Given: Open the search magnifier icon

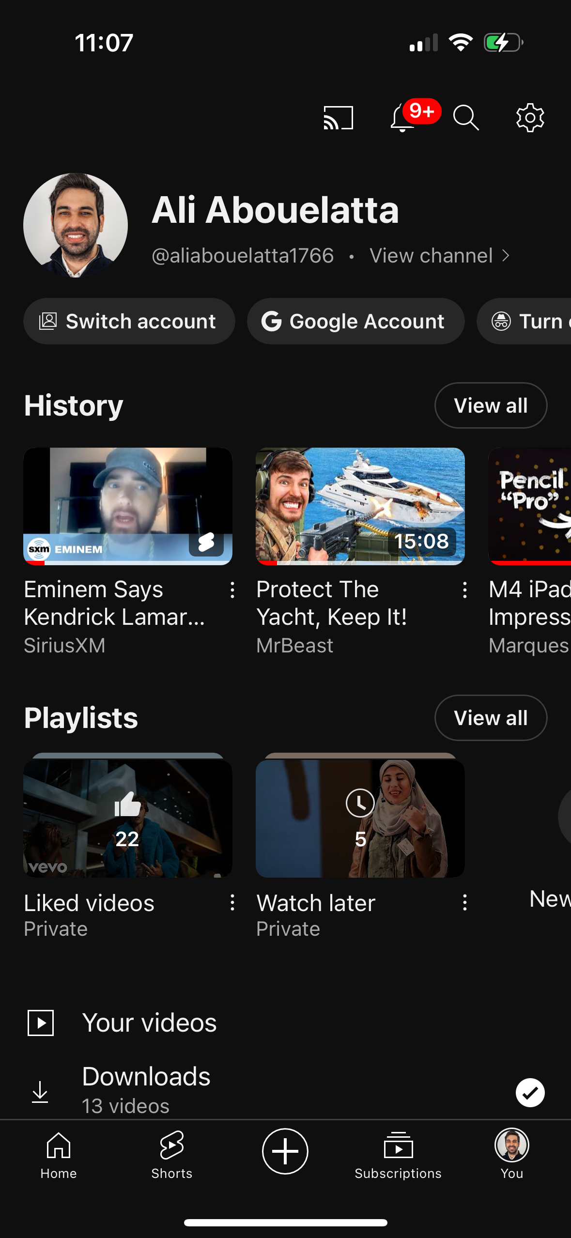Looking at the screenshot, I should 466,118.
